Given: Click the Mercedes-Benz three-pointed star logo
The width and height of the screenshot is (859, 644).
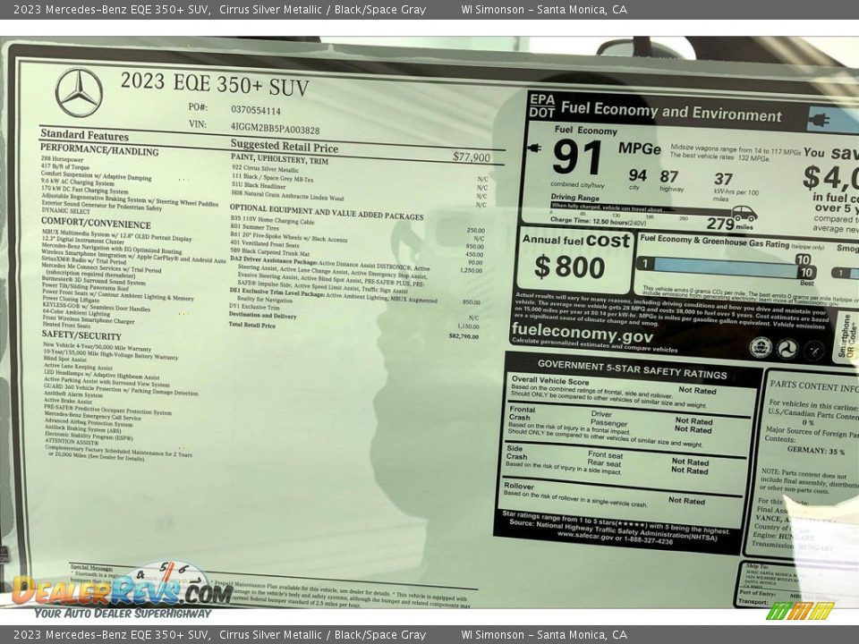Looking at the screenshot, I should (79, 92).
